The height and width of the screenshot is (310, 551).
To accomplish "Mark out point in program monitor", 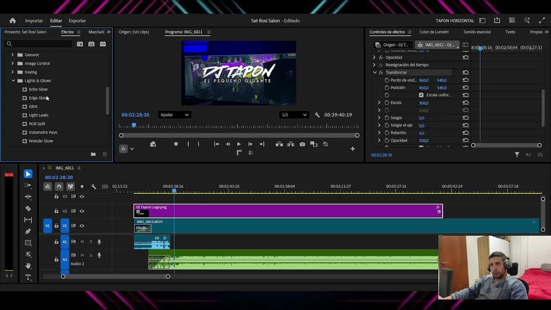I will tap(198, 144).
